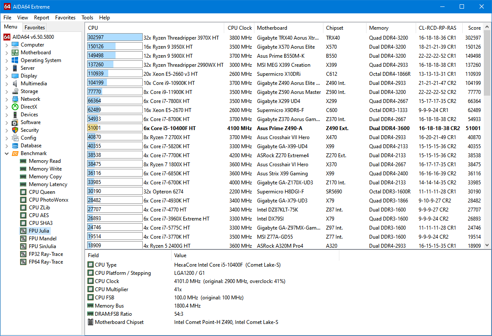The width and height of the screenshot is (492, 336).
Task: Click the FPU Mandel percent icon
Action: 23,239
